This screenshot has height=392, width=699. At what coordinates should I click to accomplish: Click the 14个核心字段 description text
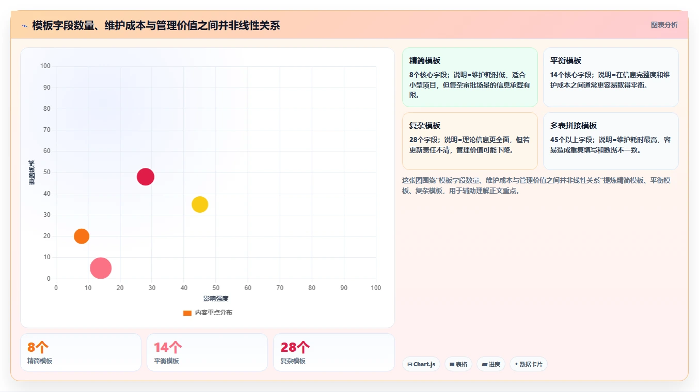pyautogui.click(x=610, y=80)
